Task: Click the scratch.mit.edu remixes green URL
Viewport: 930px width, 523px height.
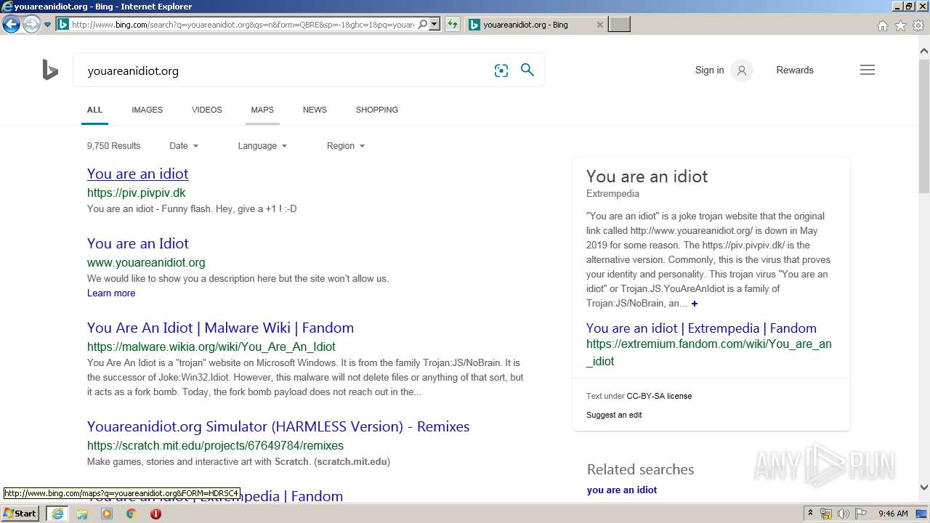Action: [215, 446]
